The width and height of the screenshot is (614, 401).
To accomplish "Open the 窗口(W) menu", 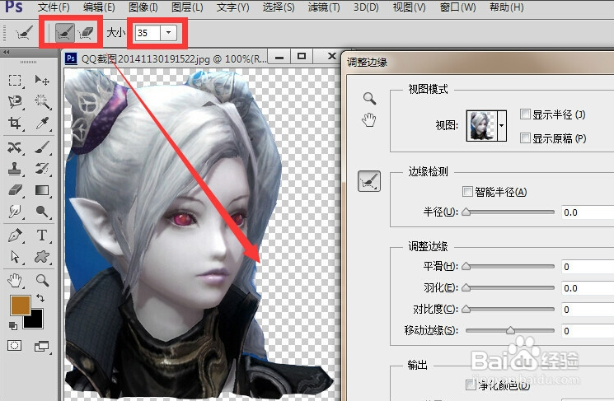I will pyautogui.click(x=457, y=7).
